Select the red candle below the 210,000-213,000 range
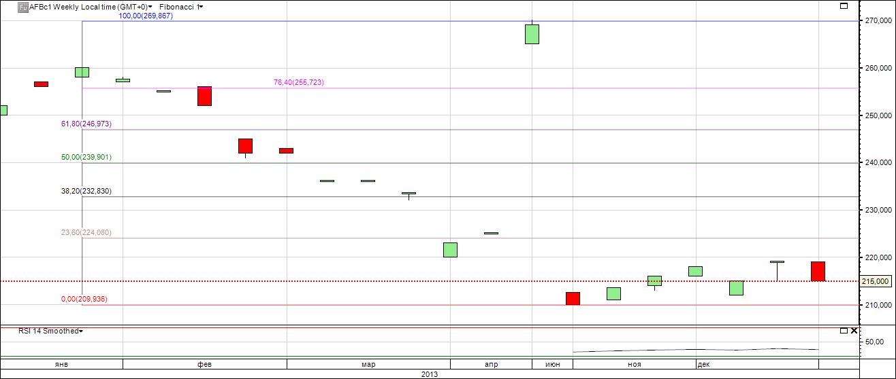This screenshot has width=896, height=379. pyautogui.click(x=573, y=298)
